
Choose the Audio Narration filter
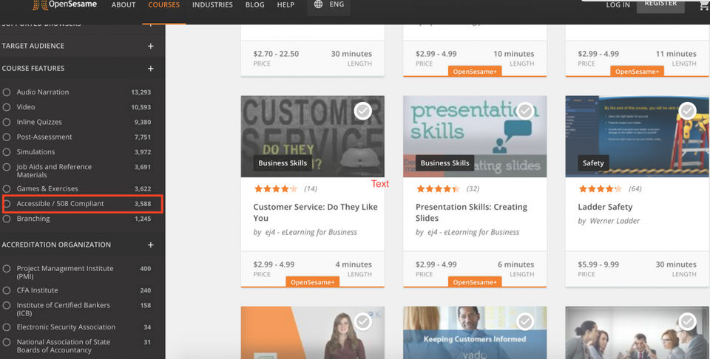[7, 92]
